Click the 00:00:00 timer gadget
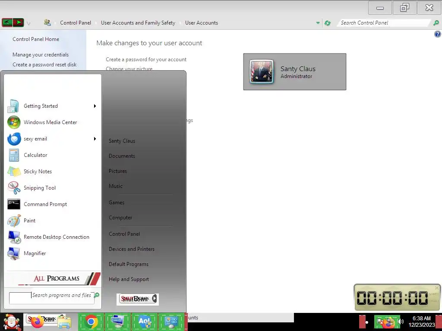This screenshot has height=331, width=442. [x=397, y=297]
